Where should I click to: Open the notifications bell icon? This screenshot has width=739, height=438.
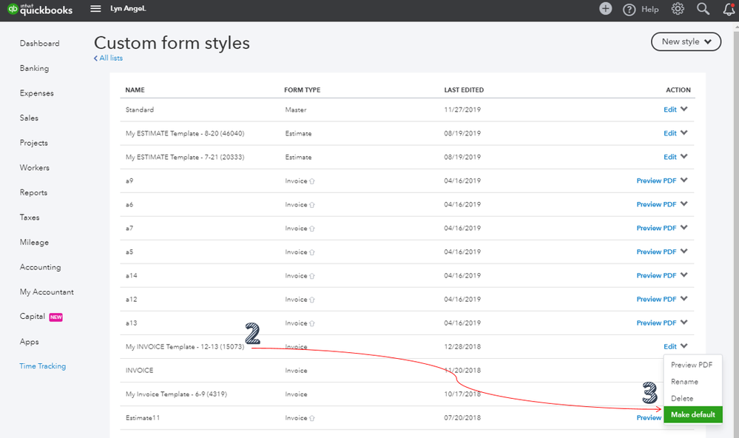click(729, 9)
